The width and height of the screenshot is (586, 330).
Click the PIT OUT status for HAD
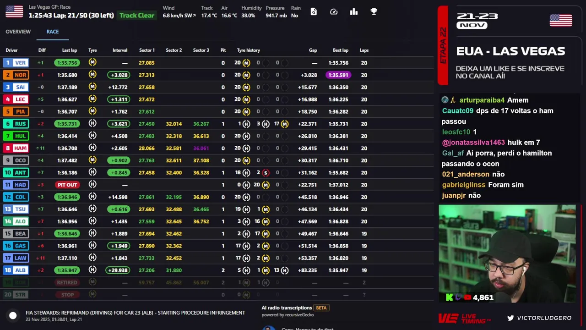coord(67,185)
